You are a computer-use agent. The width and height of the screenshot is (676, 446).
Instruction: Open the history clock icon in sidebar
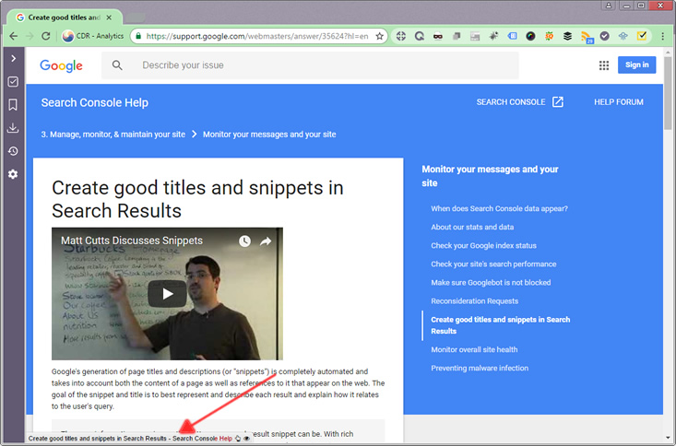(13, 151)
